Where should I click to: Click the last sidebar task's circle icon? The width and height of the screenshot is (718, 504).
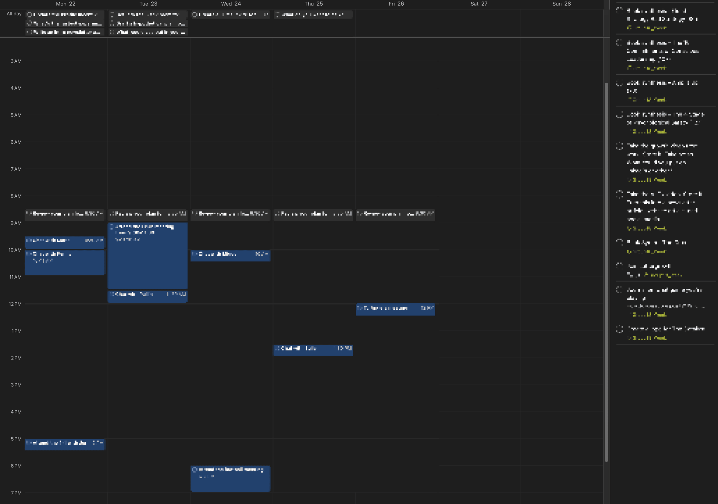point(619,329)
